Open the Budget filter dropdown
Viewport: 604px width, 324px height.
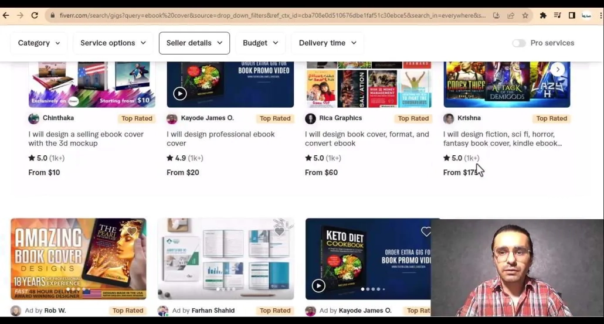pyautogui.click(x=260, y=43)
